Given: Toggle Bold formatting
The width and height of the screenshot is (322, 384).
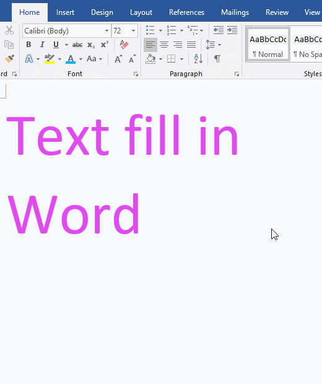Looking at the screenshot, I should tap(28, 45).
